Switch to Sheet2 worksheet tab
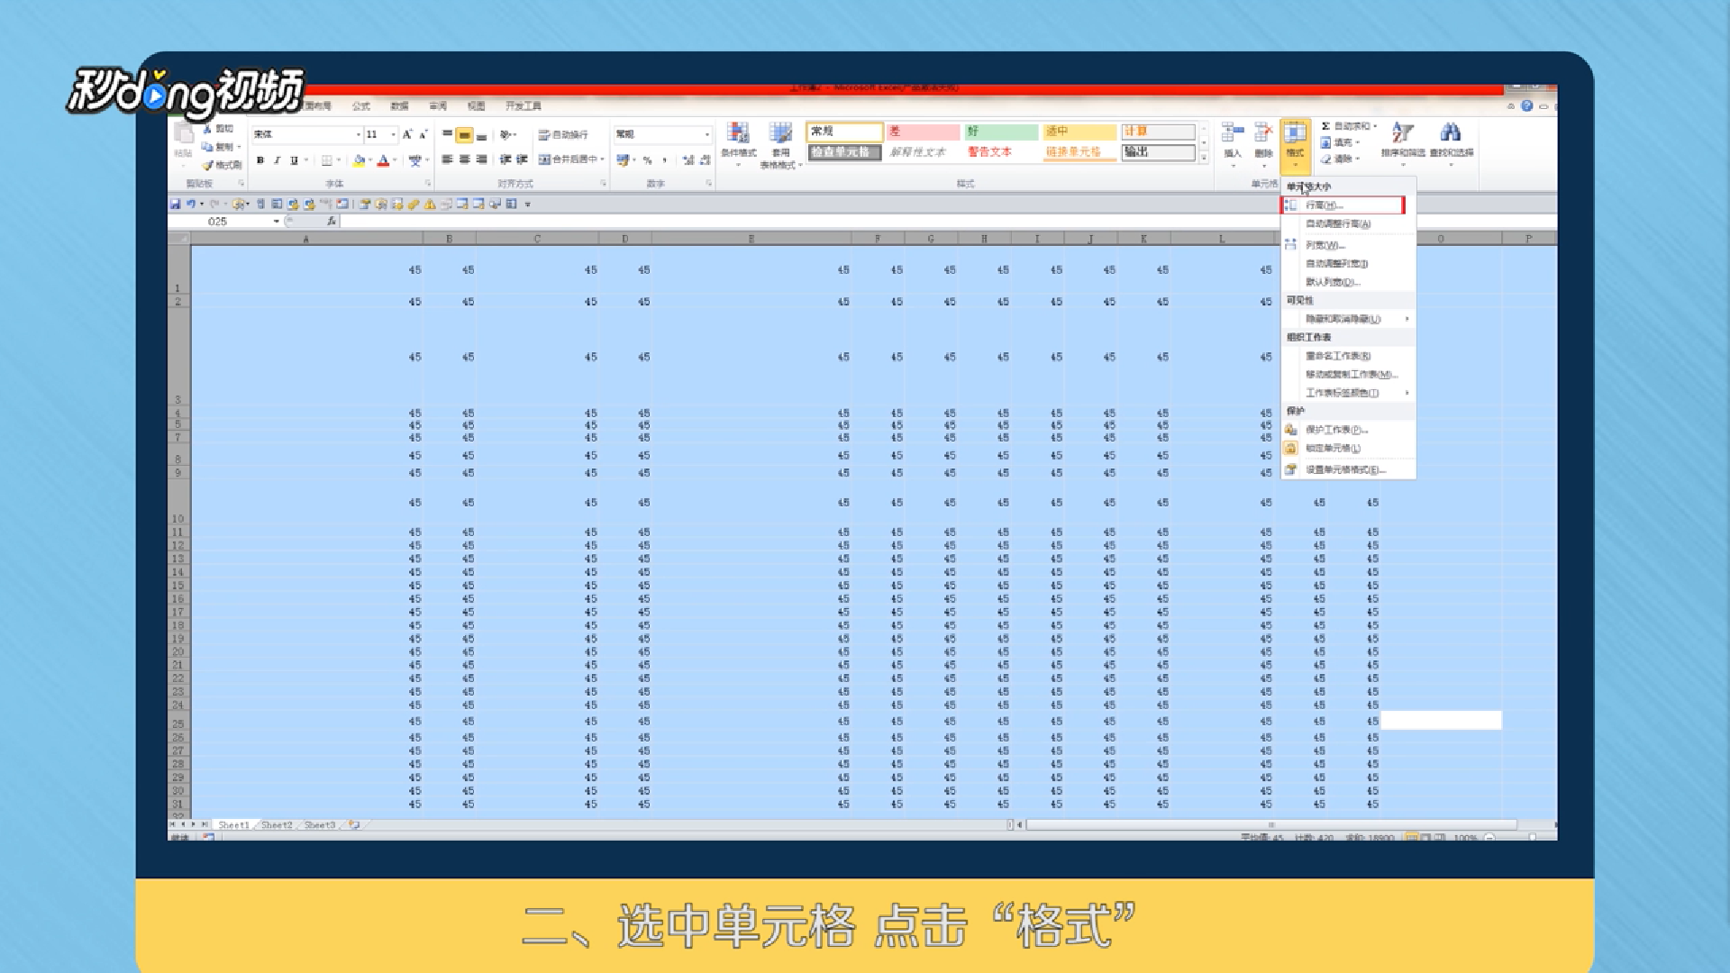Screen dimensions: 1730x973 coord(277,825)
